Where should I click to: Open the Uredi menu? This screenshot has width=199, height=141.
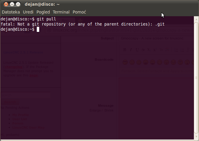click(x=28, y=12)
